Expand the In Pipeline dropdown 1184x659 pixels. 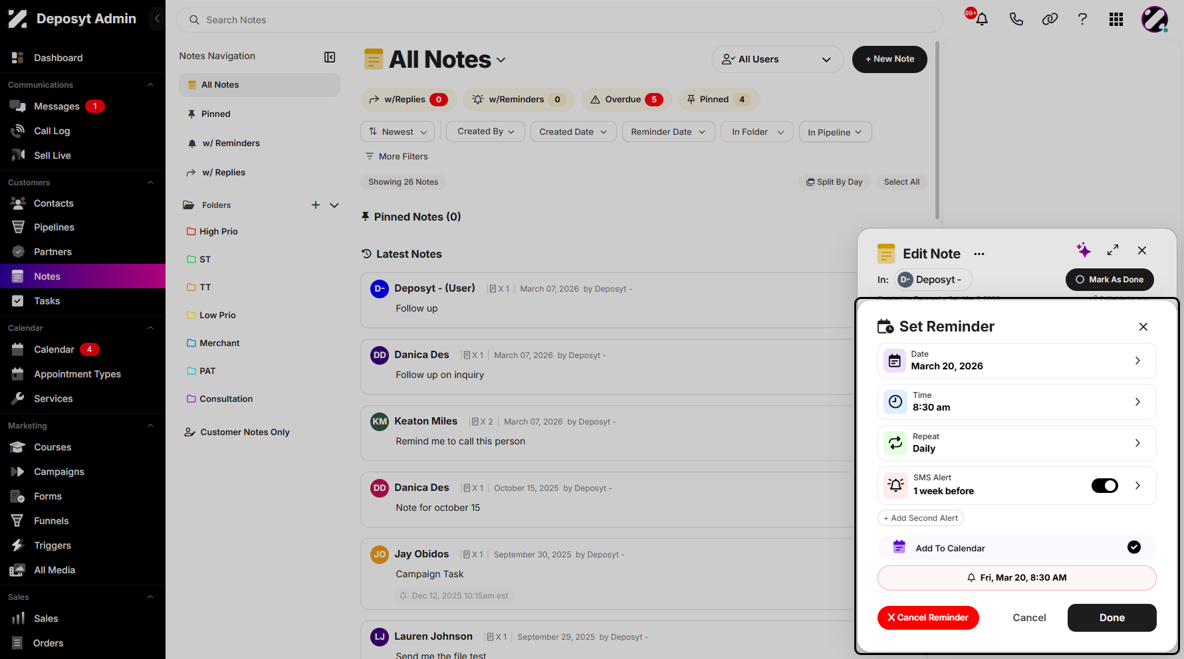pos(835,132)
